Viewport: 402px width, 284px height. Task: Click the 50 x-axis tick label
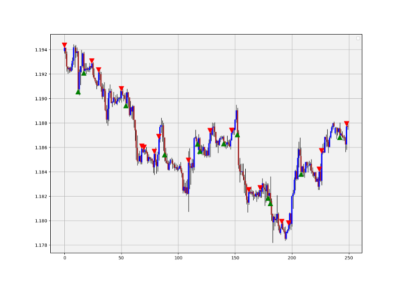tap(121, 258)
